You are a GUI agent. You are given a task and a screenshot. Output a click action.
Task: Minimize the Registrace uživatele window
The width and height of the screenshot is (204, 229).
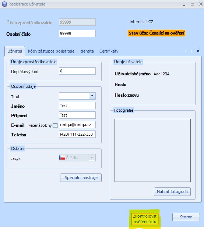tap(184, 4)
